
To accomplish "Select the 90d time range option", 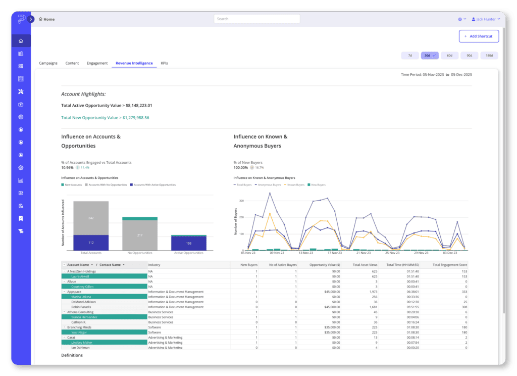I will pos(469,55).
